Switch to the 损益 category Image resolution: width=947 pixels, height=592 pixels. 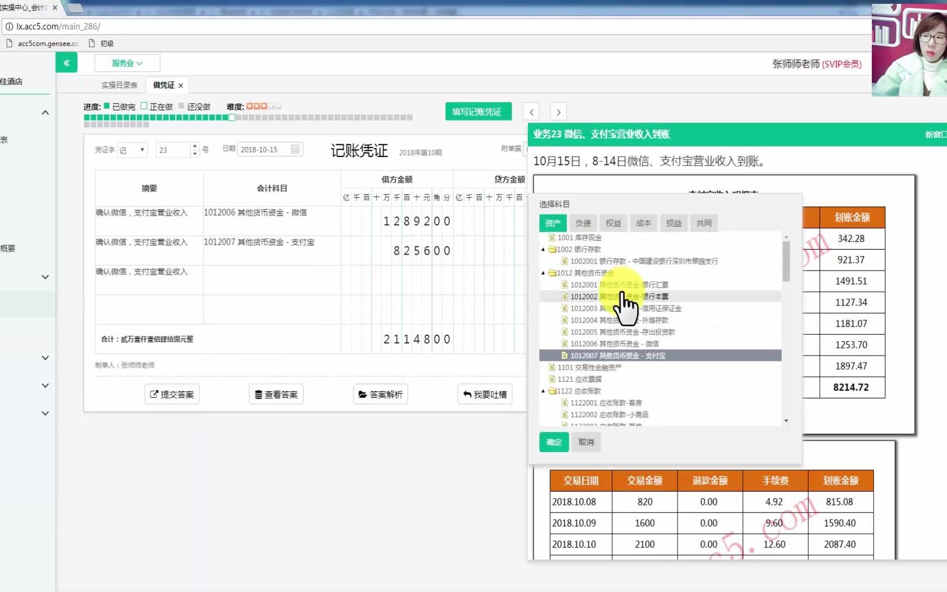click(674, 223)
